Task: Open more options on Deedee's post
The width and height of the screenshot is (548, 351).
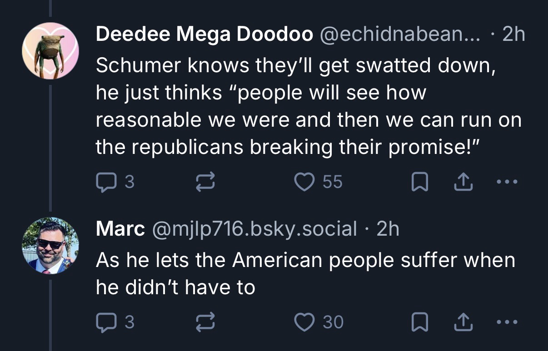Action: 507,182
